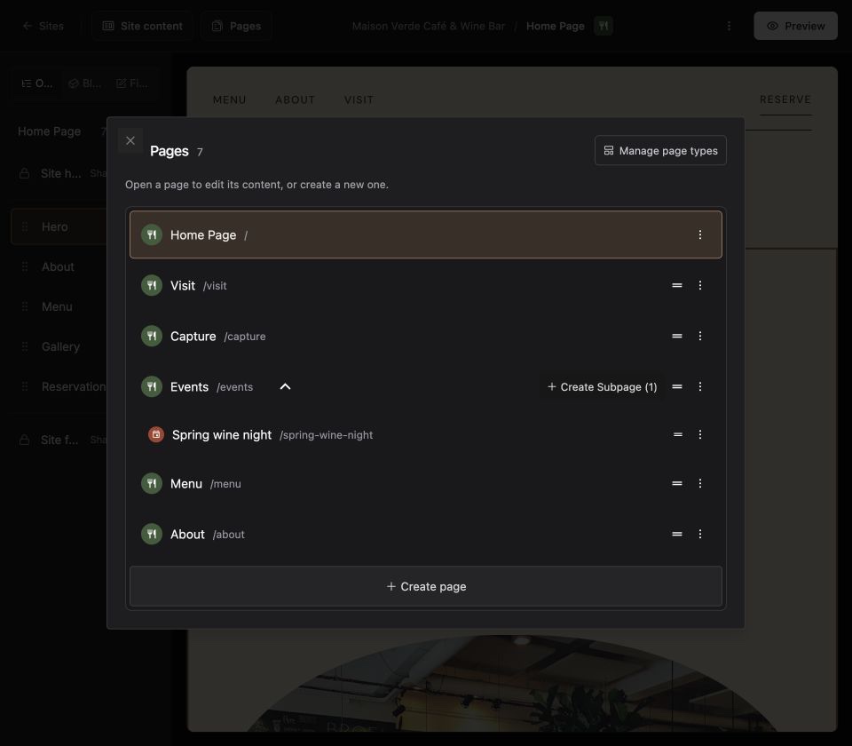The height and width of the screenshot is (746, 852).
Task: Click the Preview eye button
Action: point(795,26)
